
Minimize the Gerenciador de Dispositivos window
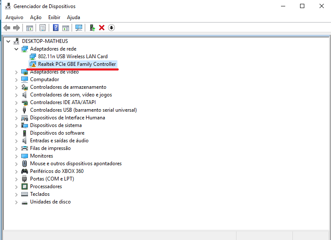283,6
